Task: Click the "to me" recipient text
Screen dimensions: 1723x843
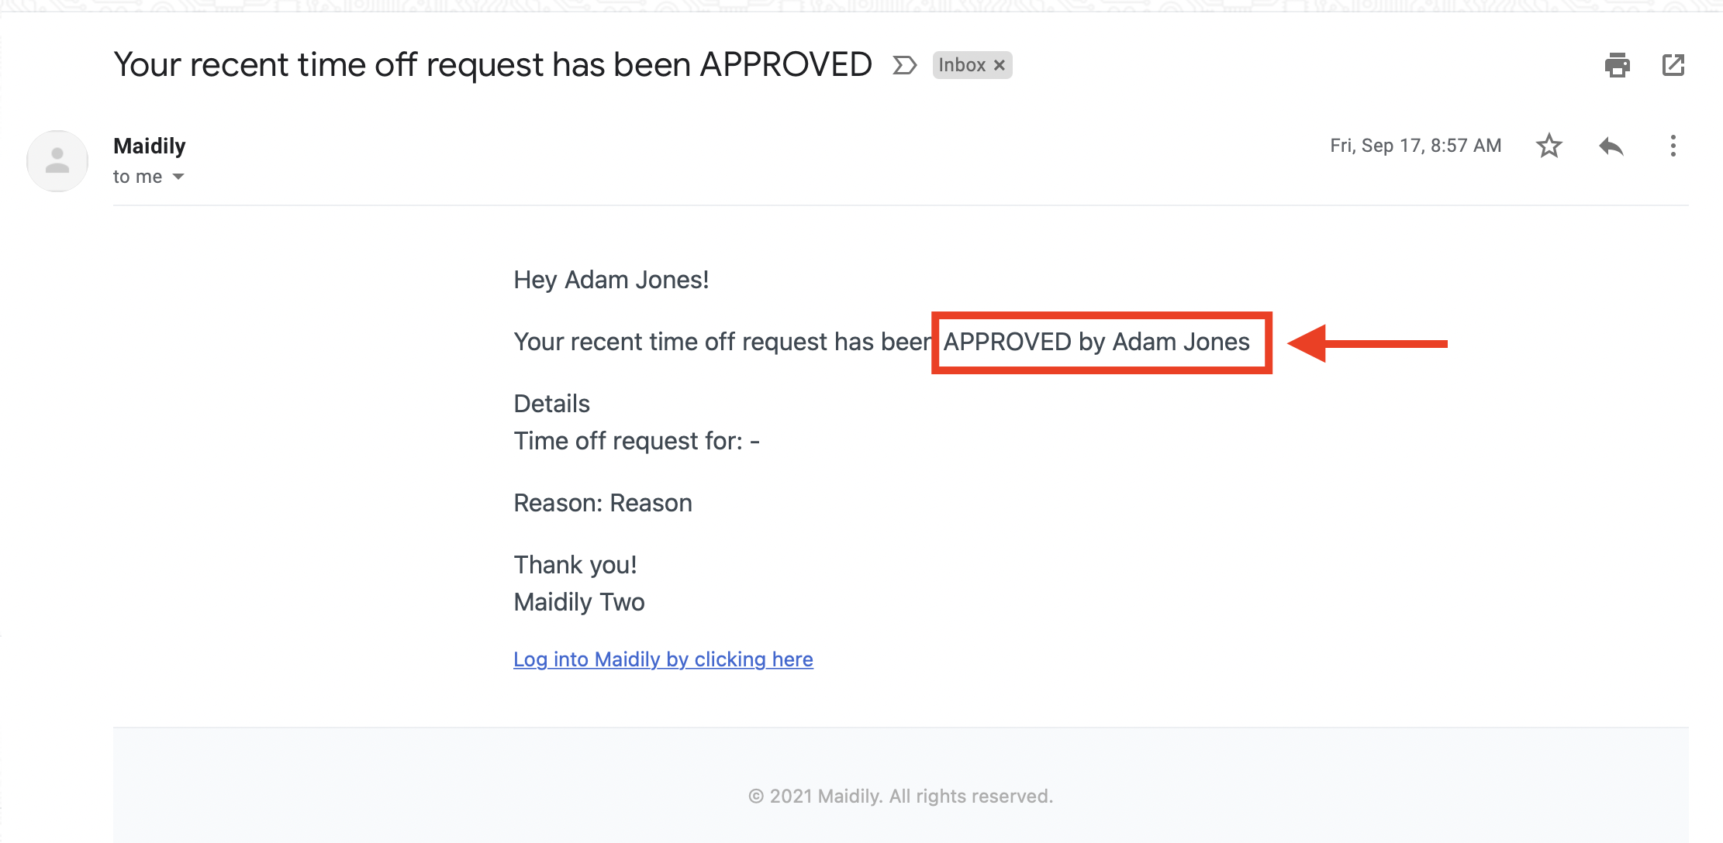Action: tap(137, 177)
